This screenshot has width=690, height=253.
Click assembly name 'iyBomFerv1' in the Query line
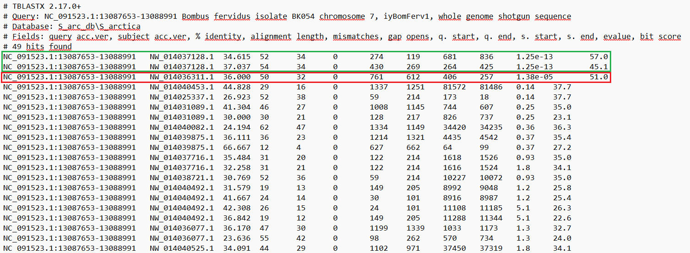coord(406,16)
